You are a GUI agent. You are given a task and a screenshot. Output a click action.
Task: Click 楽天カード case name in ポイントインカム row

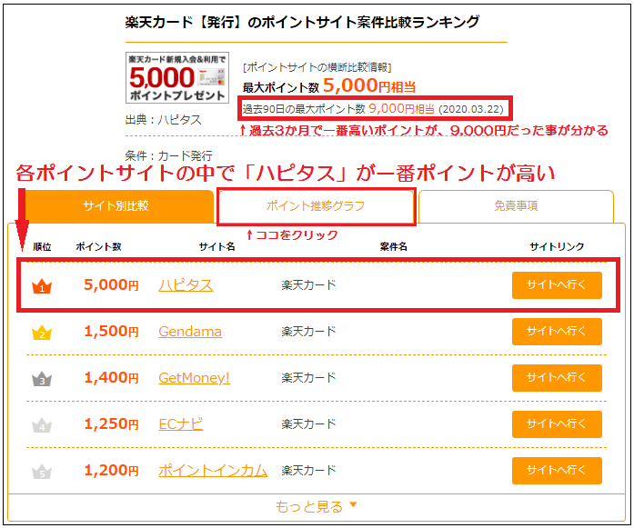tap(309, 471)
